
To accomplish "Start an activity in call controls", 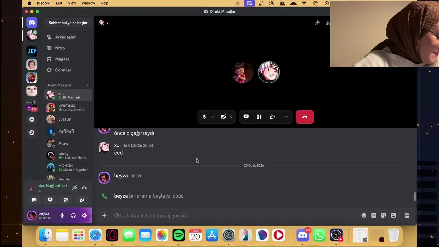I will 259,117.
